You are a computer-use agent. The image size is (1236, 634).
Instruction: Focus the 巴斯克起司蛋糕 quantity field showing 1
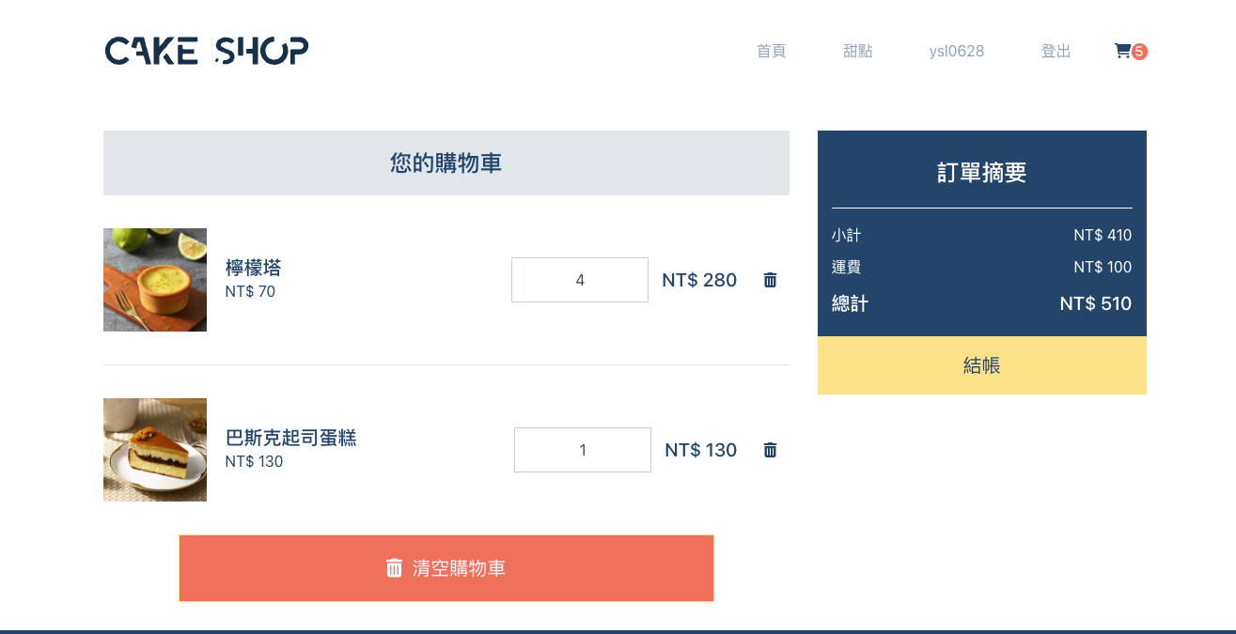coord(583,450)
